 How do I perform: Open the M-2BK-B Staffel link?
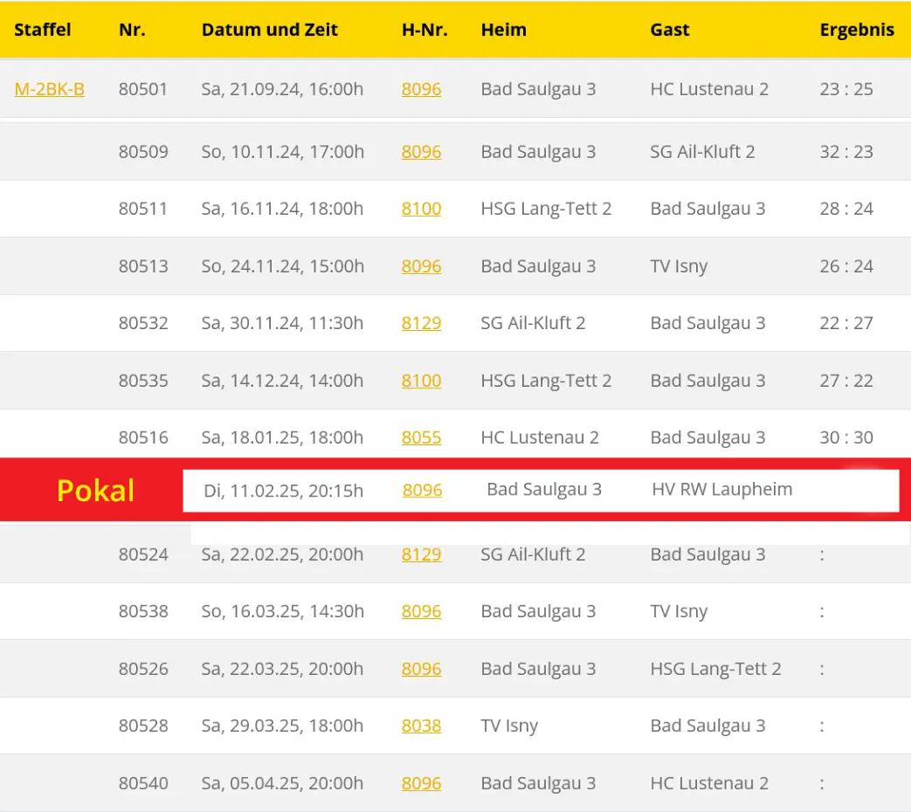49,89
